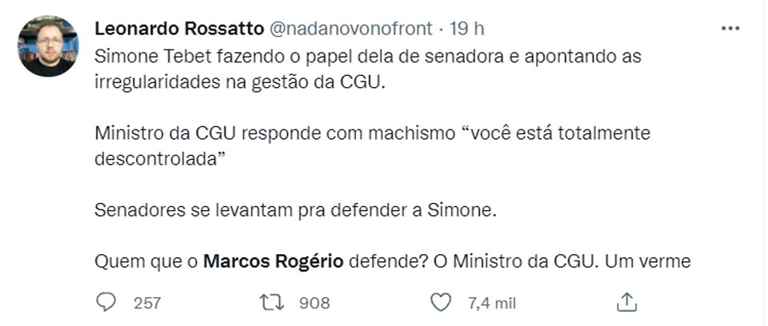The width and height of the screenshot is (768, 326).
Task: Click the retweet arrows icon
Action: (272, 301)
